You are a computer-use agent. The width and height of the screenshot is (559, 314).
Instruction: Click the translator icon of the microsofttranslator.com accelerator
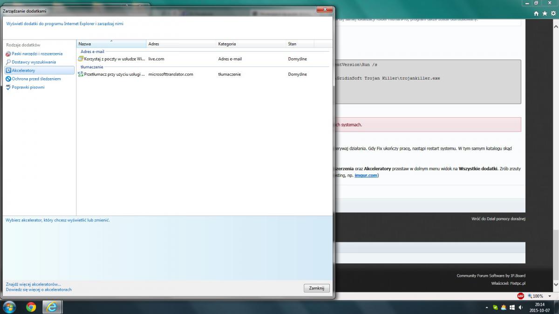(81, 74)
